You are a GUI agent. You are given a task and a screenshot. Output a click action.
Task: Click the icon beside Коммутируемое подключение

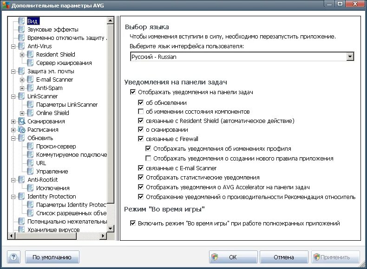[30, 154]
